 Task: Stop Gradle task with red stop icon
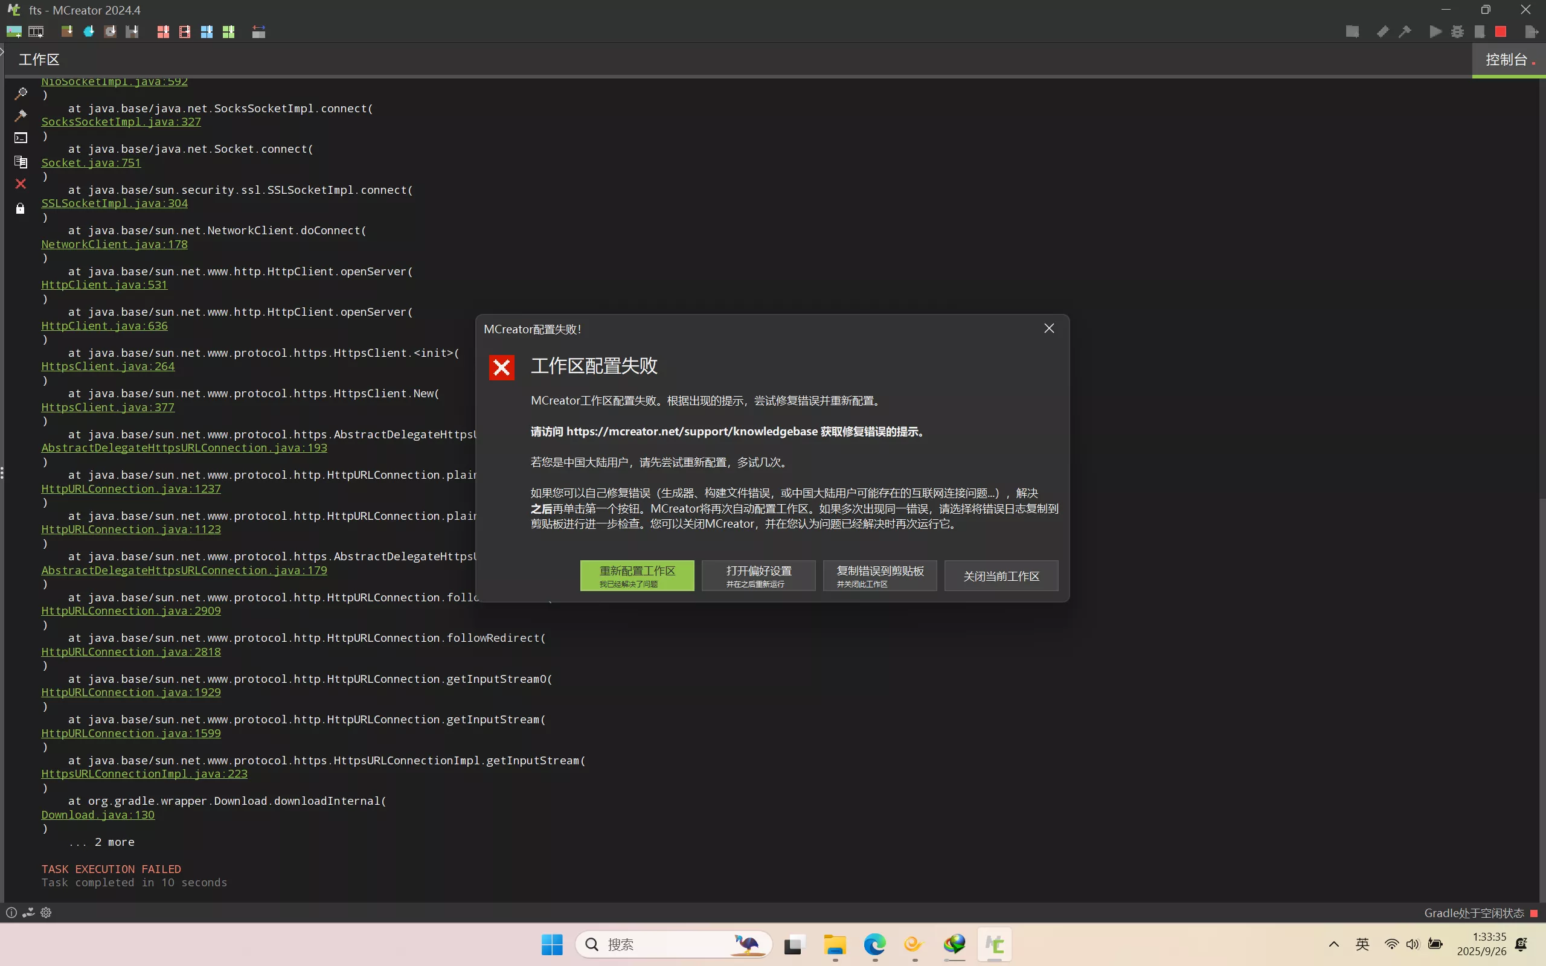point(1500,32)
